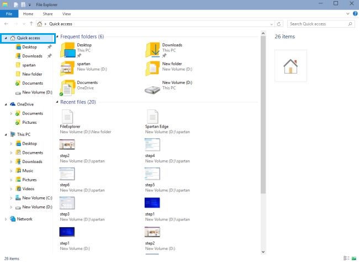
Task: Collapse the OneDrive tree node
Action: (x=6, y=104)
